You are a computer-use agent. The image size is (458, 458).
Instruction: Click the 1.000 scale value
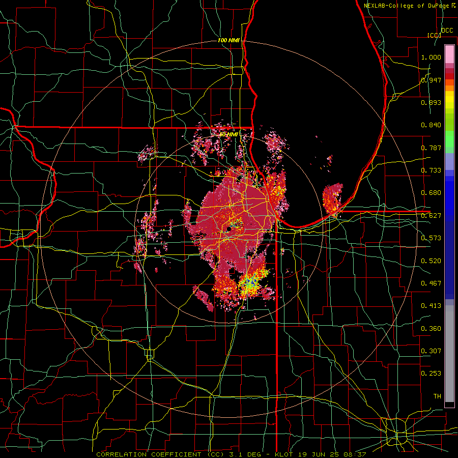(x=431, y=57)
